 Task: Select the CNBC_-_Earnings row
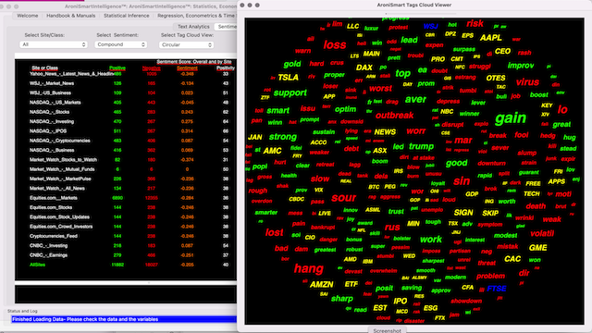click(x=126, y=255)
